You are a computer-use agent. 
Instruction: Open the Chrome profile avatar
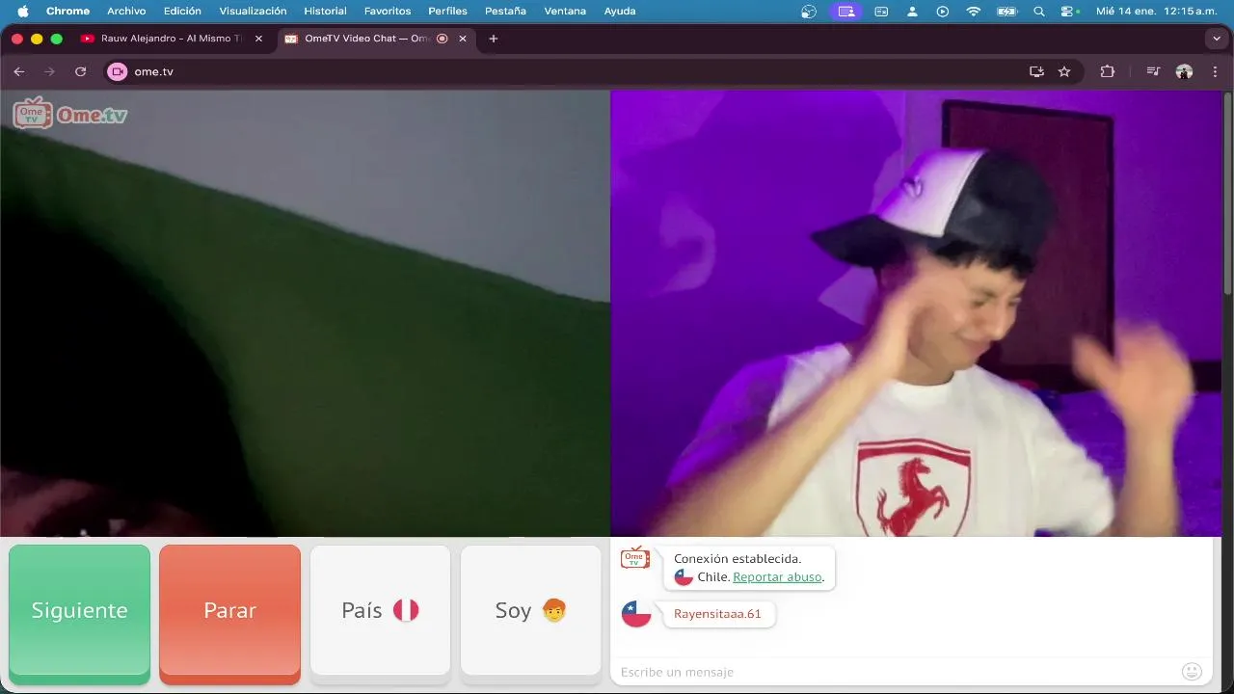tap(1184, 71)
